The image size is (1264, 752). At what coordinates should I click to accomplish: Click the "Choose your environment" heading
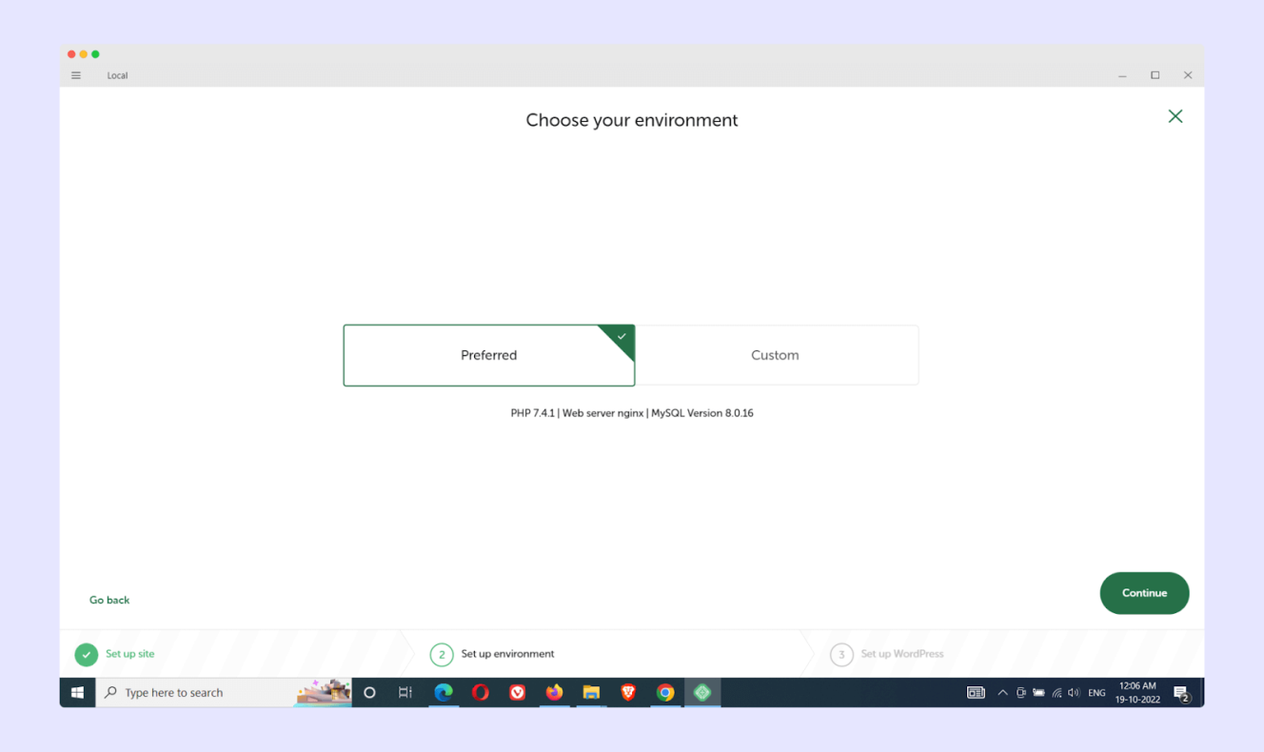coord(632,120)
